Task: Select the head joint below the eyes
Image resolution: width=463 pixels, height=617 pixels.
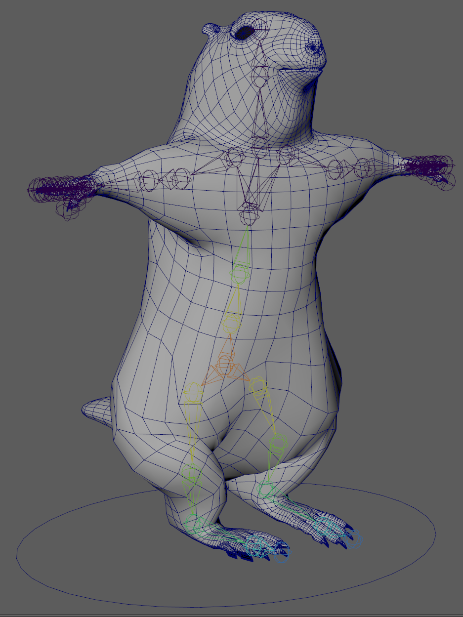Action: click(x=259, y=76)
